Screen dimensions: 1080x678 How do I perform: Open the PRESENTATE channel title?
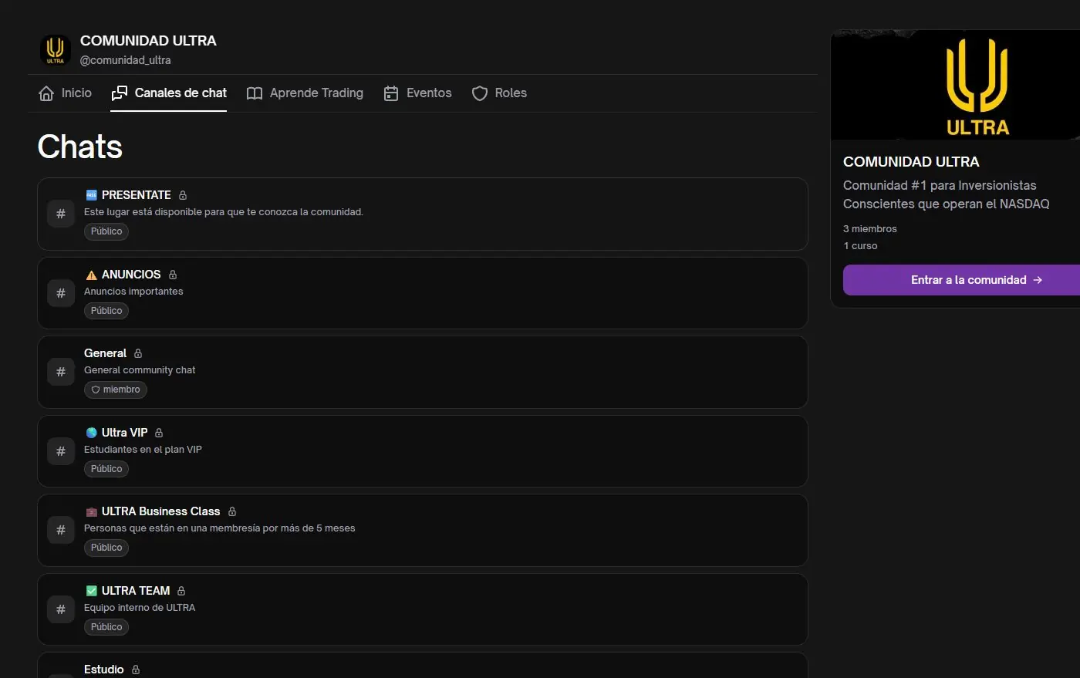[136, 195]
